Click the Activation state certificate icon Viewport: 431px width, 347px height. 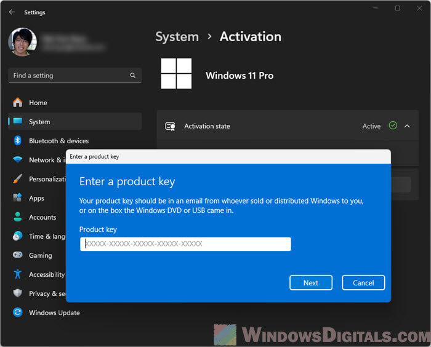coord(170,126)
